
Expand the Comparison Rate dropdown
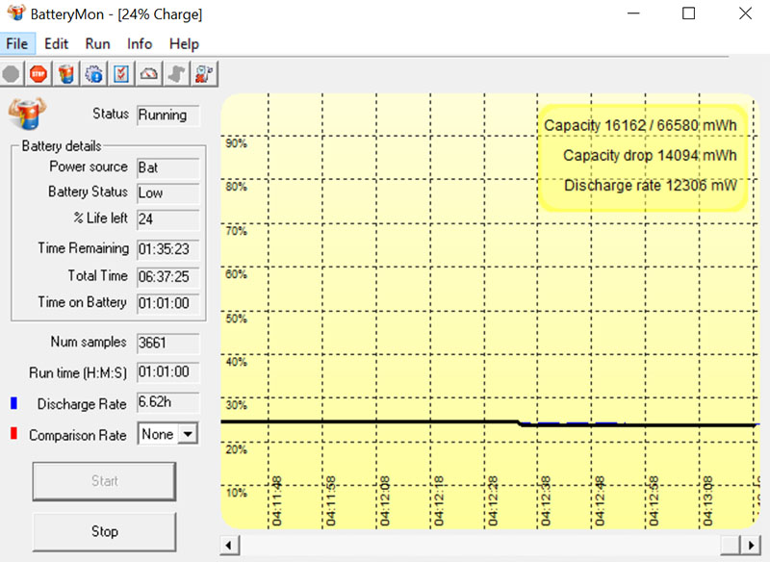[x=188, y=434]
